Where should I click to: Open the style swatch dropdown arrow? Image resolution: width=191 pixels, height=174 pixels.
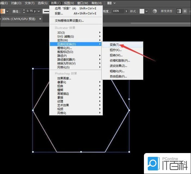coord(147,11)
